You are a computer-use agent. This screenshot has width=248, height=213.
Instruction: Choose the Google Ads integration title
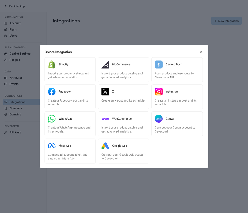pyautogui.click(x=119, y=146)
